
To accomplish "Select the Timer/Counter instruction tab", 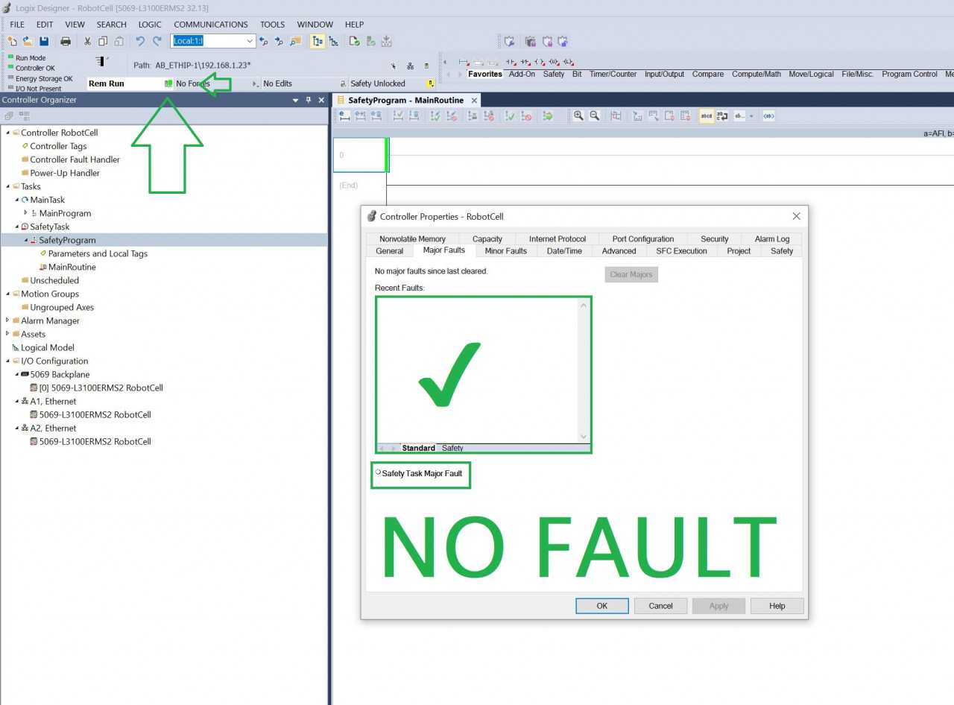I will (x=613, y=74).
